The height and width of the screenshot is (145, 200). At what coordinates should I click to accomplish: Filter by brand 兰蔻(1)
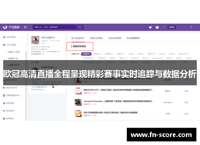click(132, 54)
